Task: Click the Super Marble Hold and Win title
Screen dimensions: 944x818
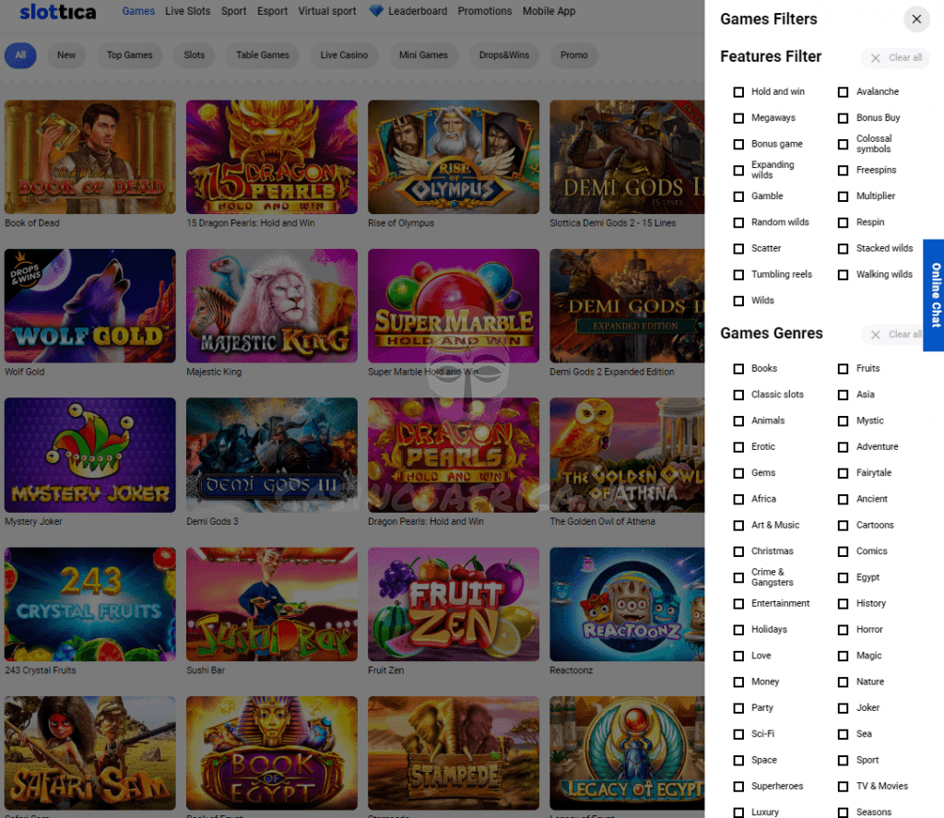Action: 423,373
